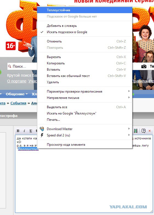Expand 'Направление письма' submenu arrow

point(129,98)
